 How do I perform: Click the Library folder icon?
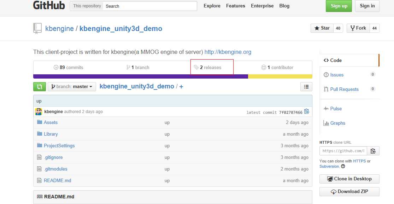coord(40,134)
